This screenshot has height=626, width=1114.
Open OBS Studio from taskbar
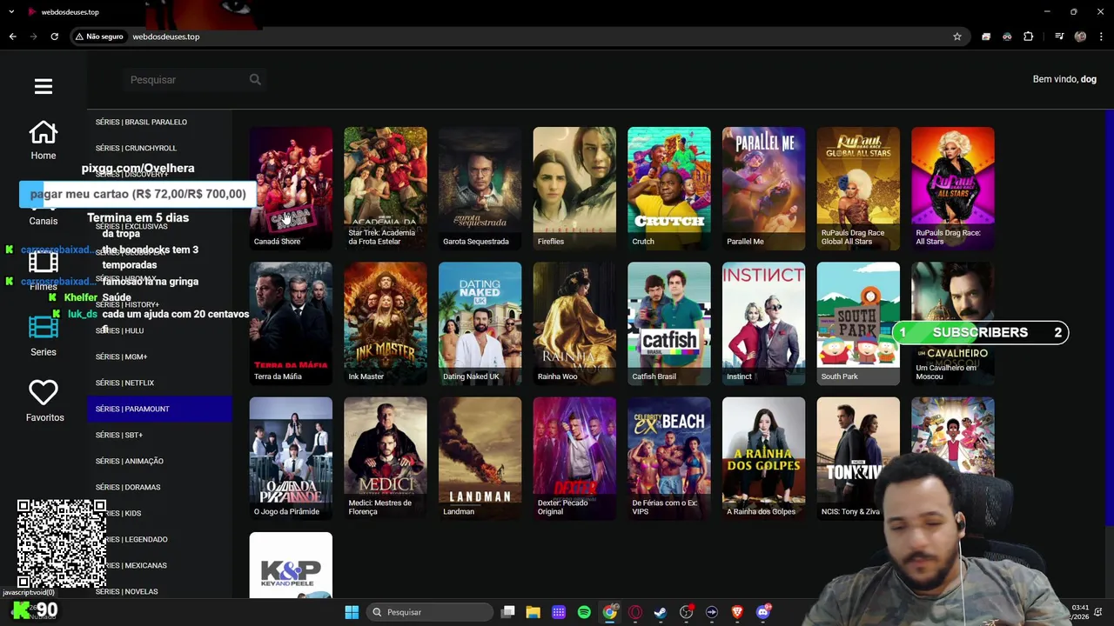pos(687,612)
